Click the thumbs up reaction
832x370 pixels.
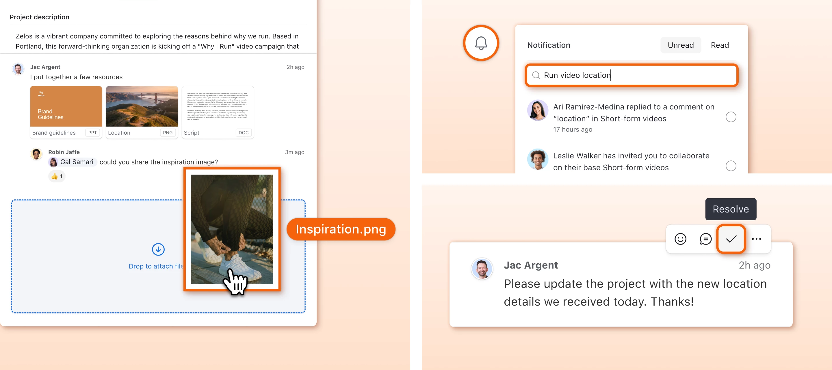57,176
